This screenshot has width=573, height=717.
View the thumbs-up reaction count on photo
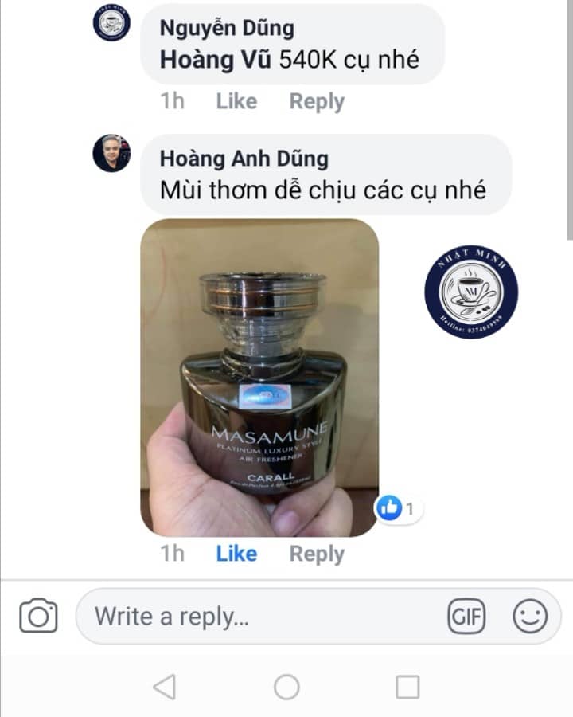point(399,508)
